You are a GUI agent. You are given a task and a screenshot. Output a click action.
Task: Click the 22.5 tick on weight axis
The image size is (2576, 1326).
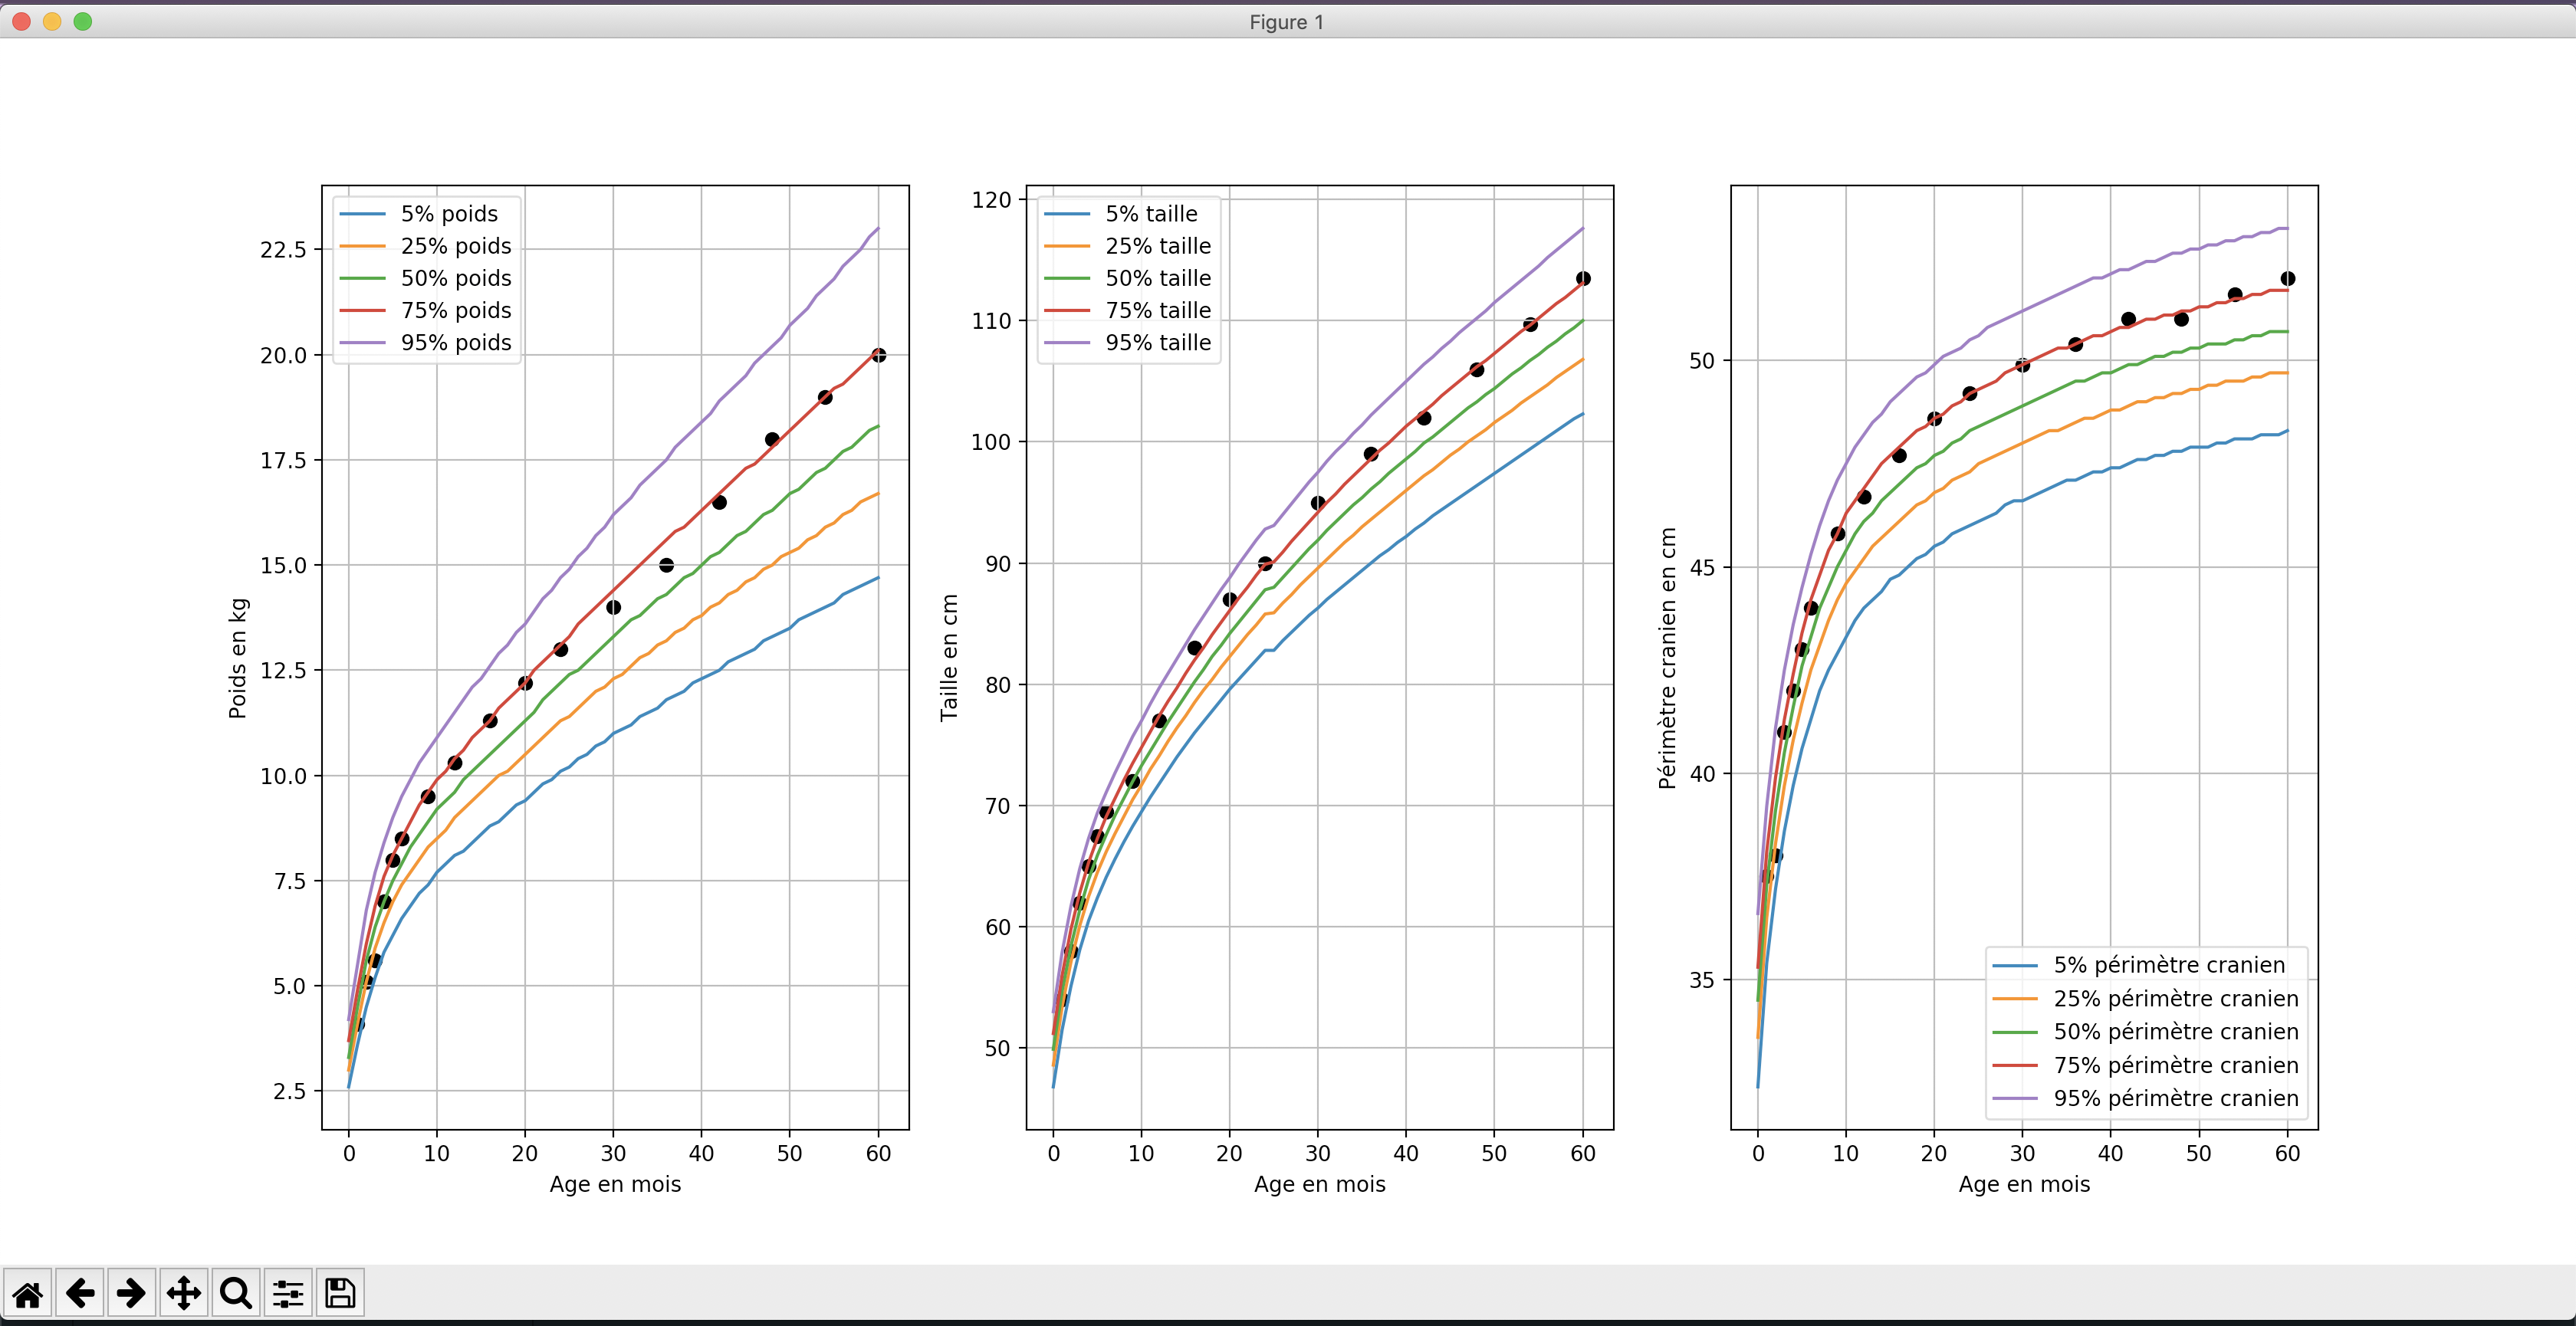pyautogui.click(x=283, y=250)
